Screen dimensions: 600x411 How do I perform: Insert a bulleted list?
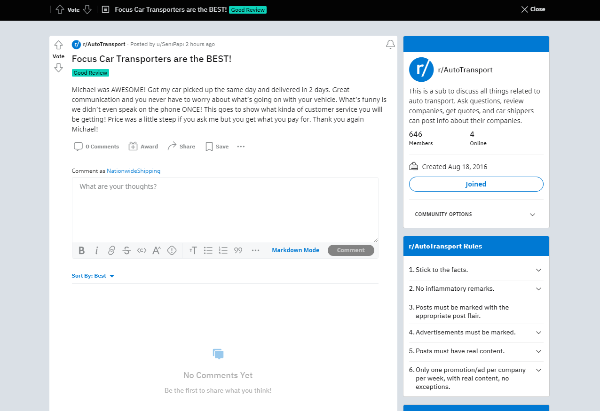click(208, 250)
